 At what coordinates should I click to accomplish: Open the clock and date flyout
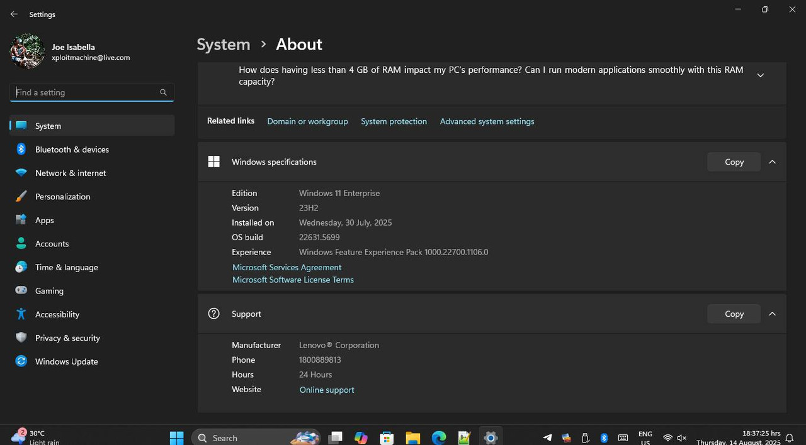pyautogui.click(x=737, y=437)
